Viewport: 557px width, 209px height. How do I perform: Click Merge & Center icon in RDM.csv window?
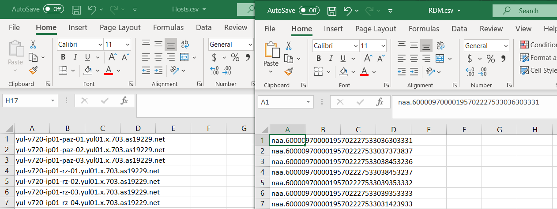(x=440, y=59)
